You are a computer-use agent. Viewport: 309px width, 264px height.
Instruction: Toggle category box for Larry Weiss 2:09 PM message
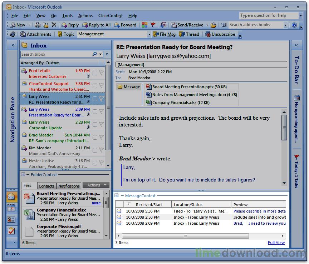pyautogui.click(x=95, y=111)
